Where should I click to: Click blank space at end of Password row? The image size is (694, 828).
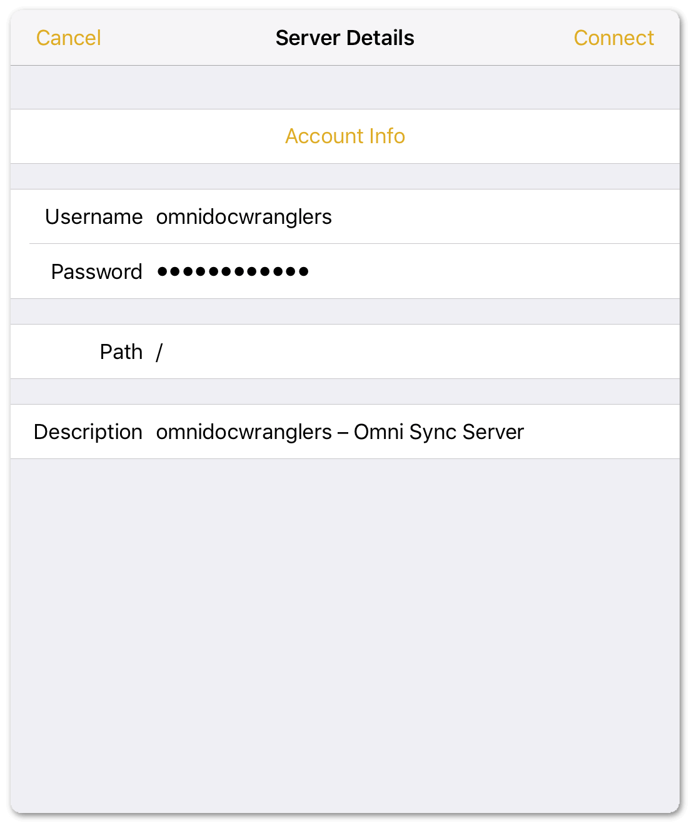(494, 271)
